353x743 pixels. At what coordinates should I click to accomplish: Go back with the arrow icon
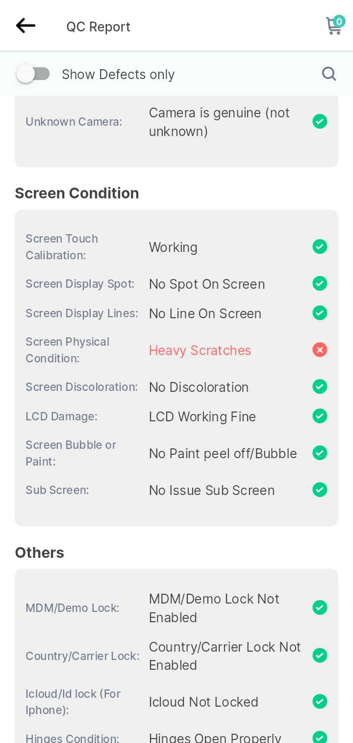click(x=25, y=26)
